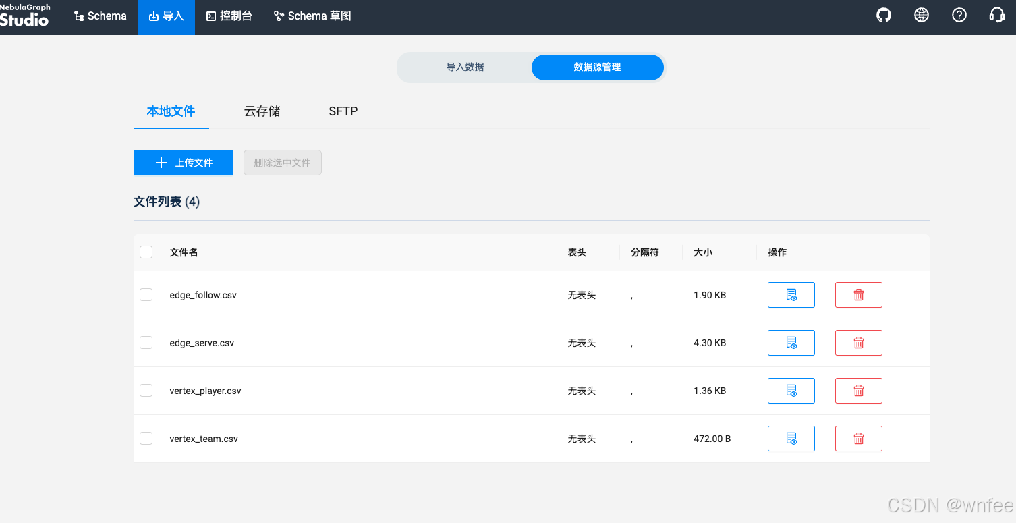Switch to 云存储 tab
The image size is (1016, 523).
tap(262, 111)
